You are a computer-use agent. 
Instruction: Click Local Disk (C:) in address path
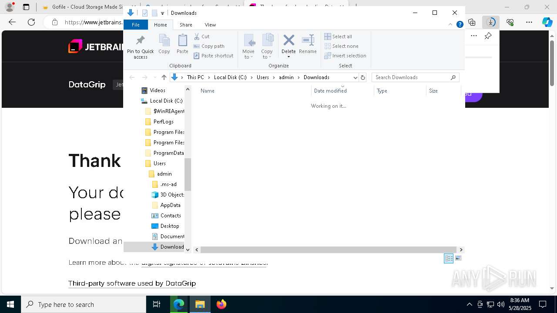click(230, 77)
